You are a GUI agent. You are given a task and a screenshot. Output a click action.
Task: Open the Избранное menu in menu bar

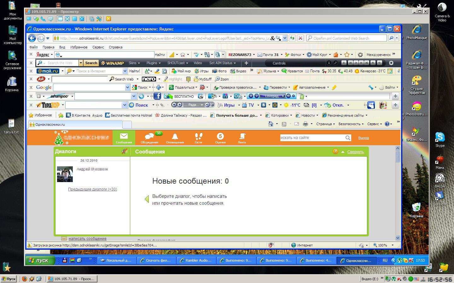click(79, 47)
